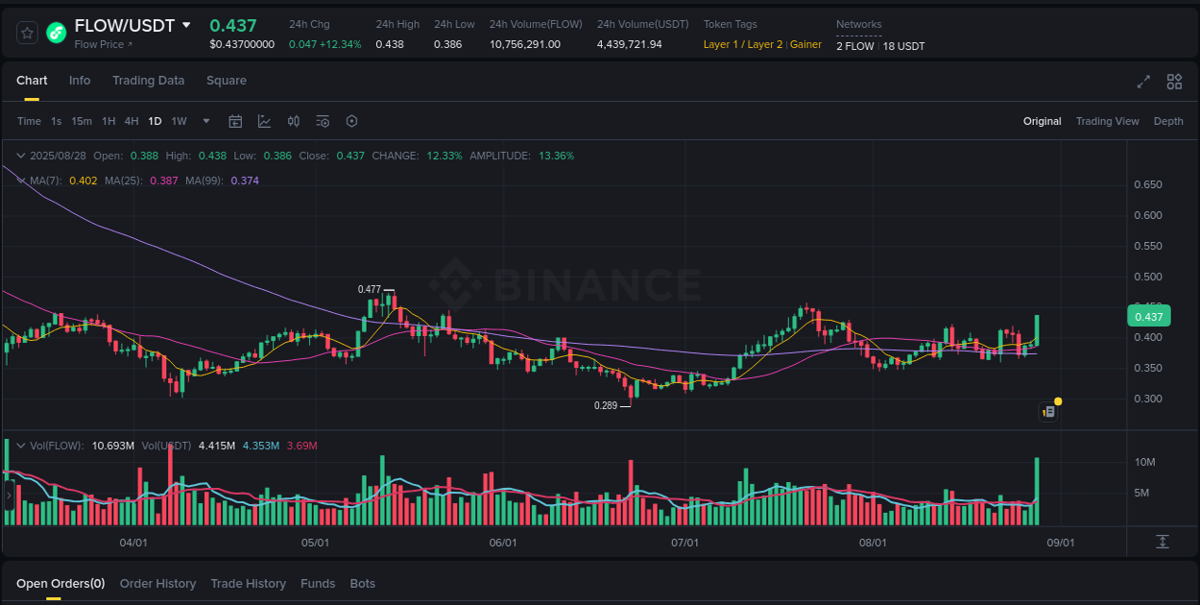Open the candlestick comparison tool
The height and width of the screenshot is (605, 1200).
[294, 121]
